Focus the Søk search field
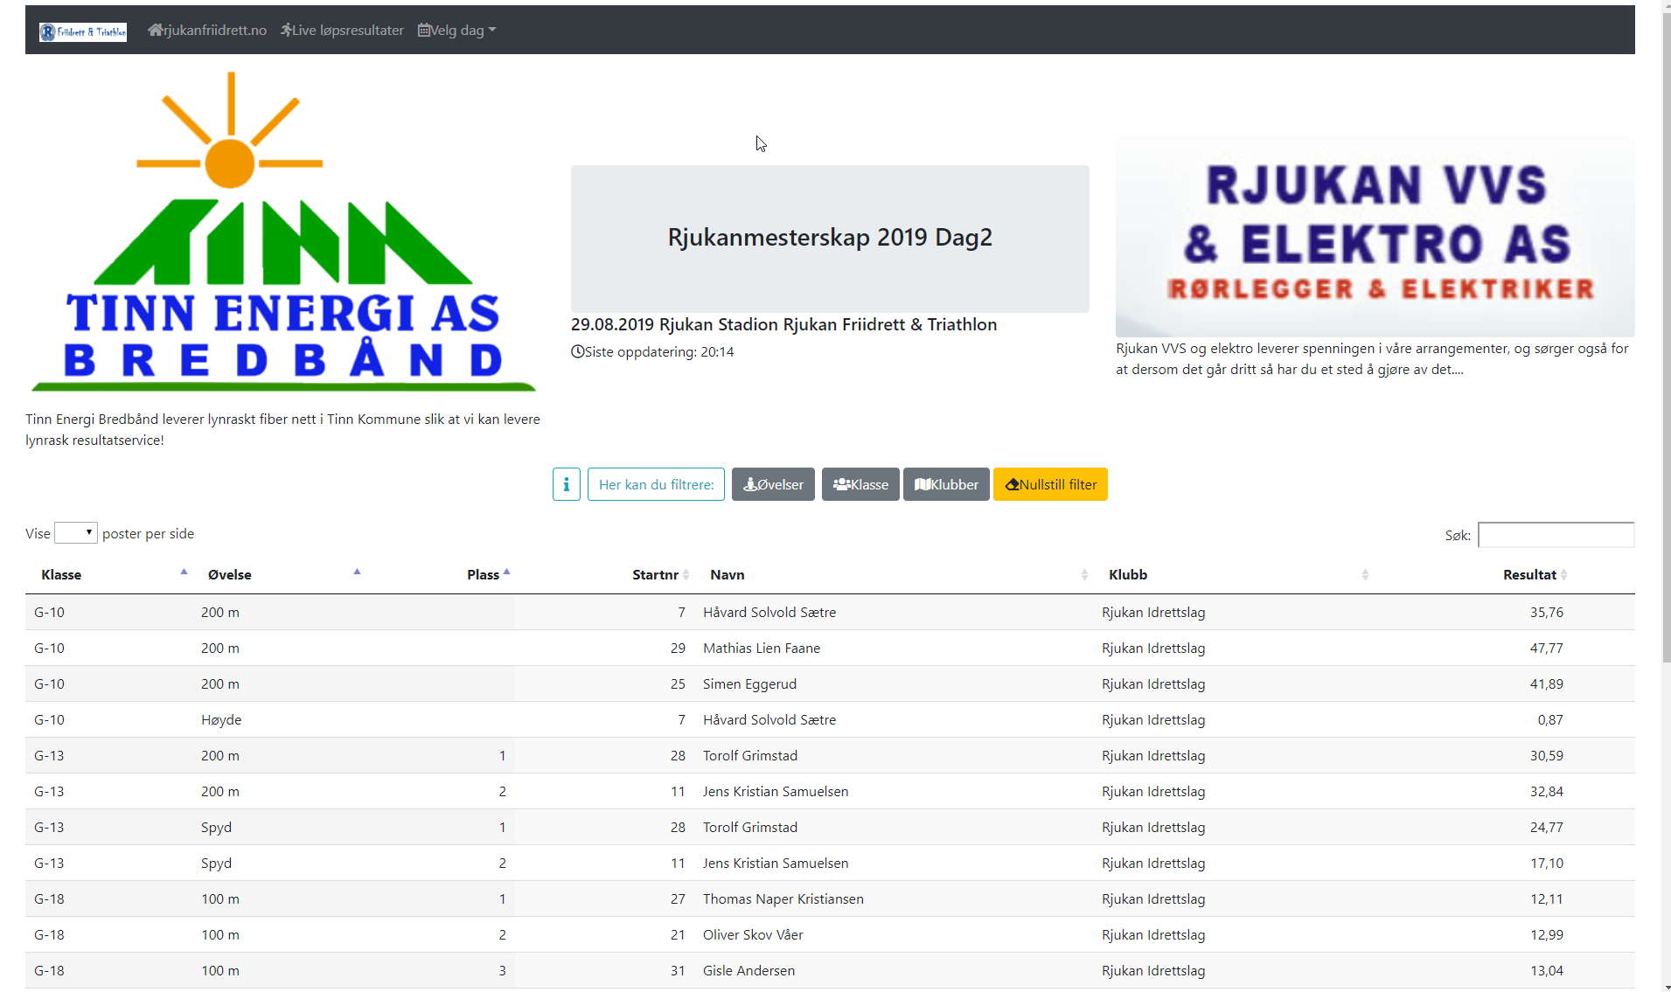 click(1556, 535)
